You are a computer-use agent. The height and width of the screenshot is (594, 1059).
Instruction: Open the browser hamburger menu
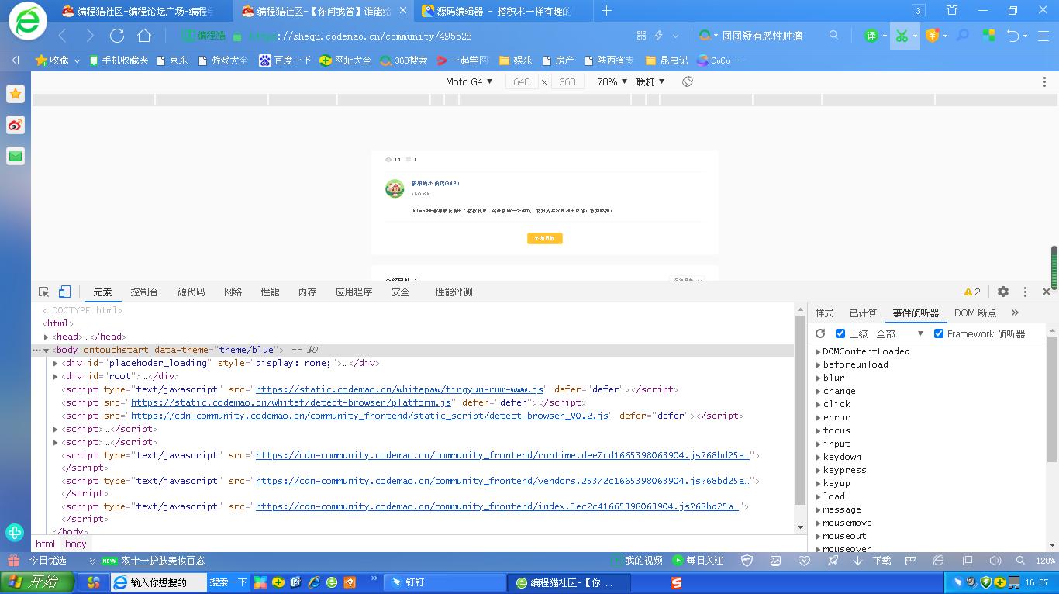[x=1043, y=36]
